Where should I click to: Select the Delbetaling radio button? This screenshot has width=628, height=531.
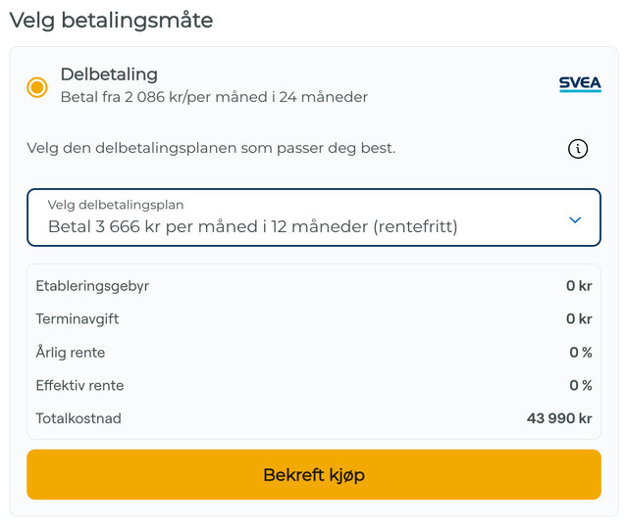37,87
